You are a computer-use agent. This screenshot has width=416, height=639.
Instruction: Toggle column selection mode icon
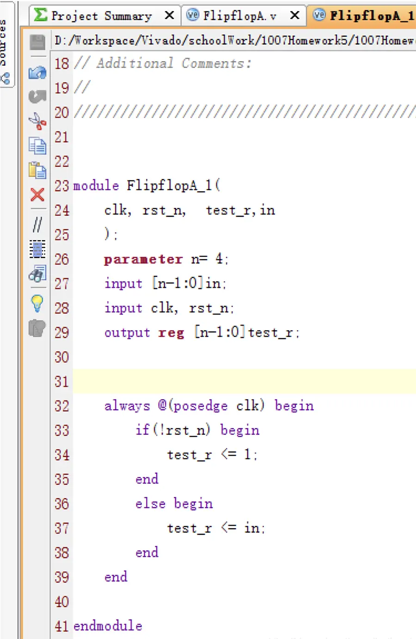(37, 249)
